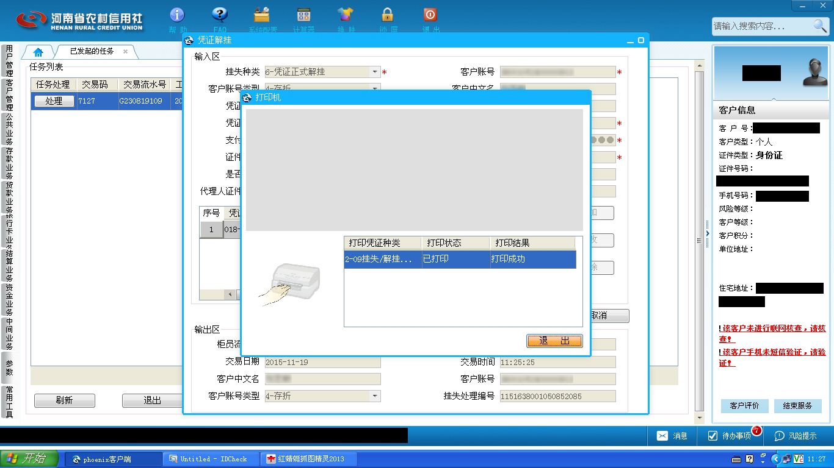Screen dimensions: 834x468
Task: Select 常用工具 sidebar tab
Action: click(9, 402)
